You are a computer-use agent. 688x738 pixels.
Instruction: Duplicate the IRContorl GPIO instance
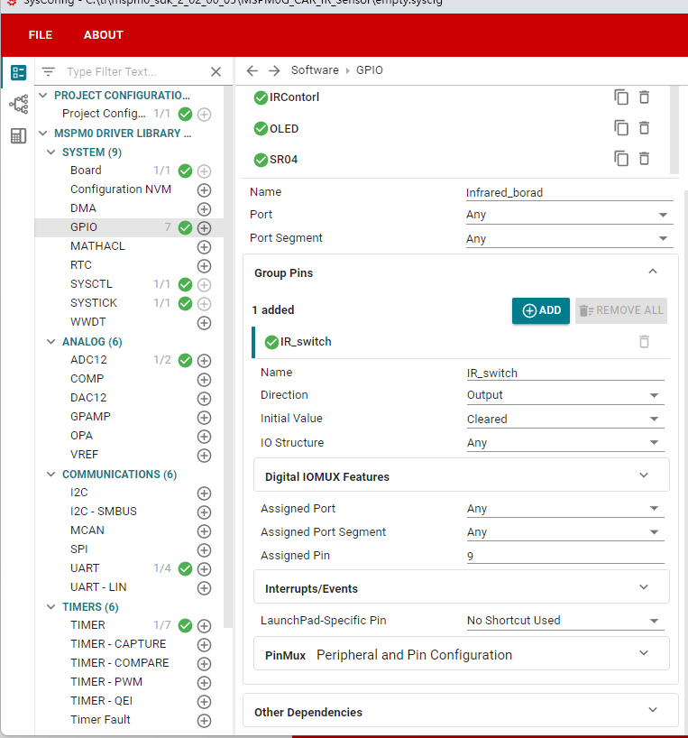click(x=621, y=97)
